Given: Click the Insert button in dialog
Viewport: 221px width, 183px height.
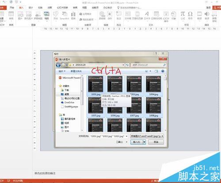Looking at the screenshot, I should coord(137,142).
